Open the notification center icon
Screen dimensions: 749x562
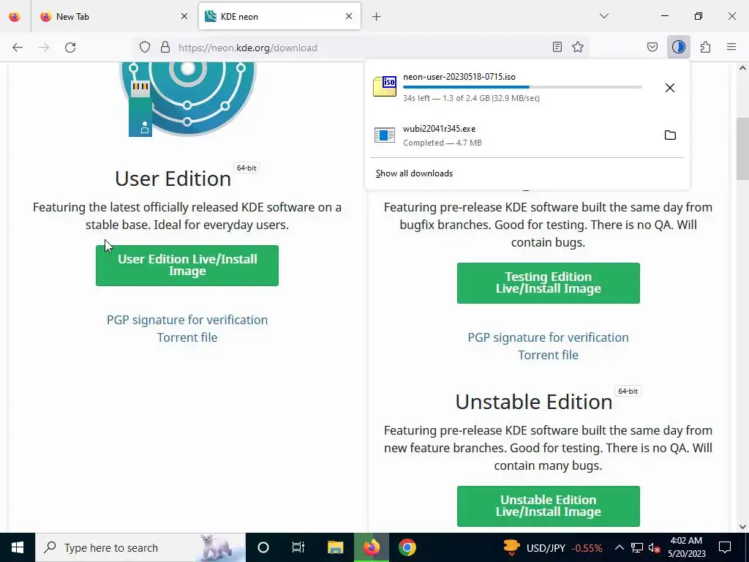[x=725, y=547]
